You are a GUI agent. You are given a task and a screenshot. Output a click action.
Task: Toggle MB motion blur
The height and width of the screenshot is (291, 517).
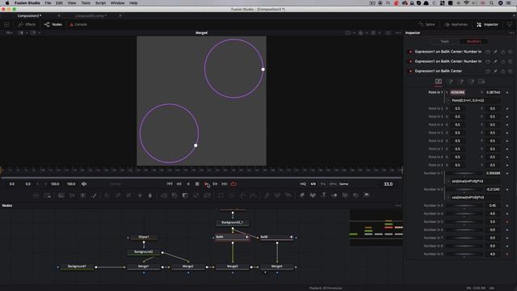tap(313, 183)
